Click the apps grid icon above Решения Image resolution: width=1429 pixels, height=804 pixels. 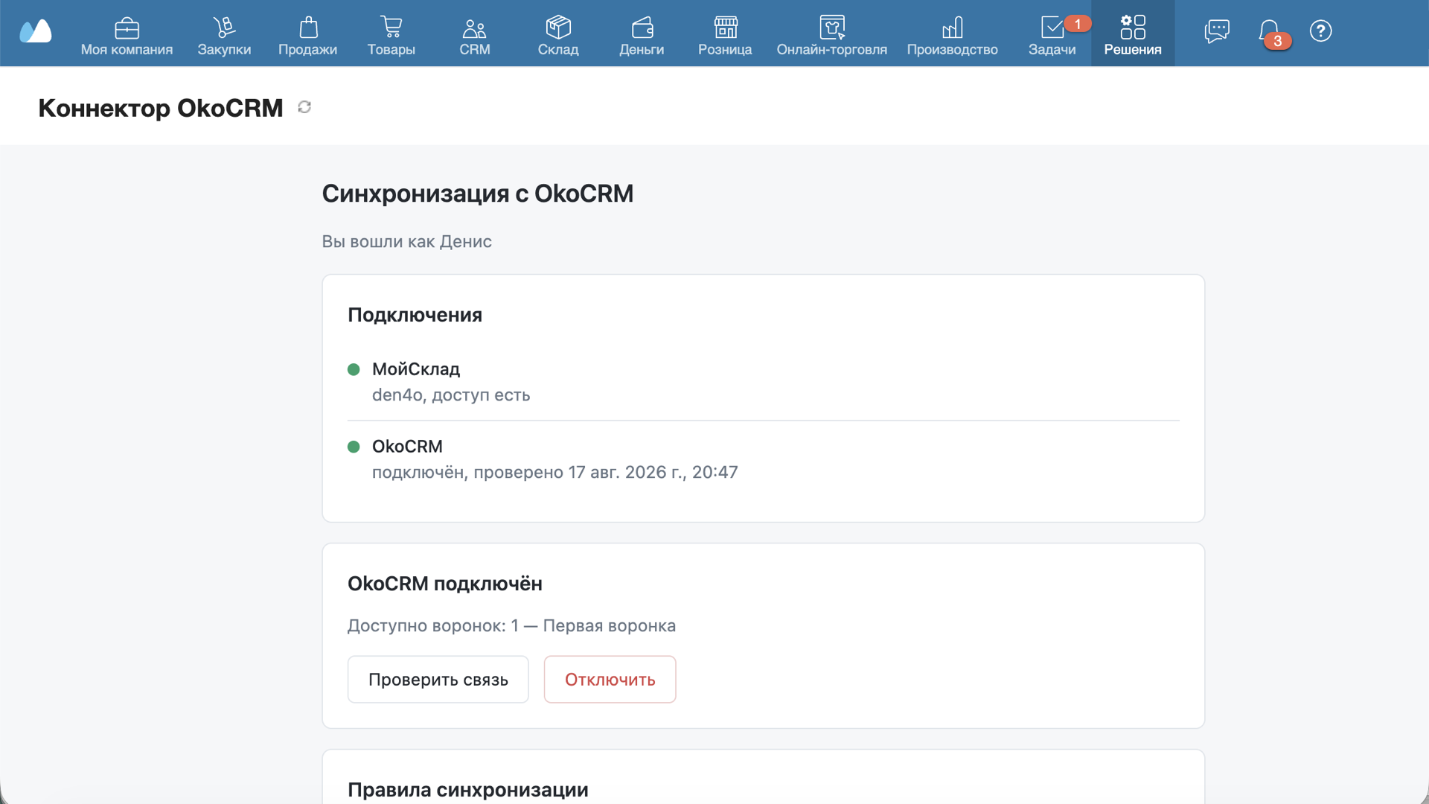click(x=1133, y=27)
